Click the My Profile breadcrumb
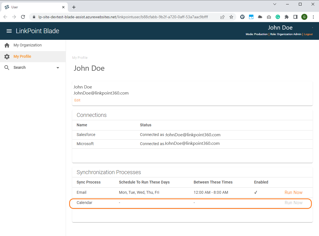 80,58
